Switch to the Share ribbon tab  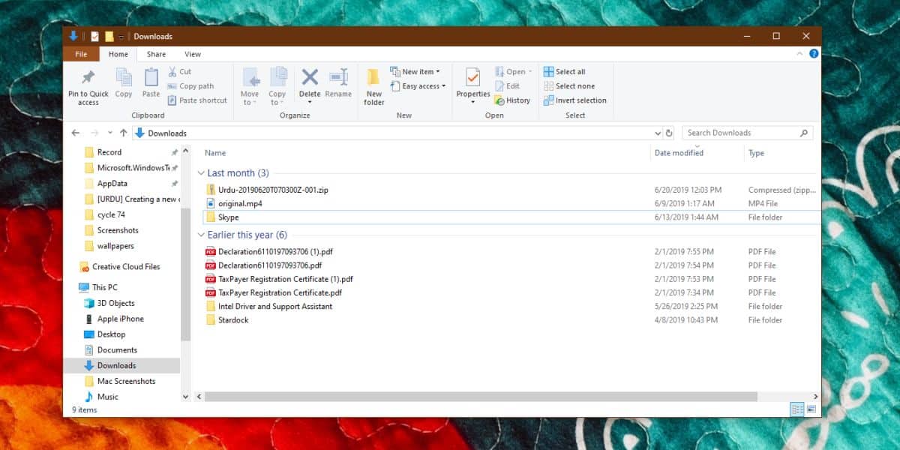[x=157, y=54]
